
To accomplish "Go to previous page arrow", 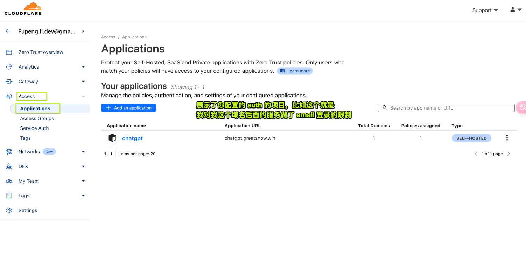I will click(476, 154).
